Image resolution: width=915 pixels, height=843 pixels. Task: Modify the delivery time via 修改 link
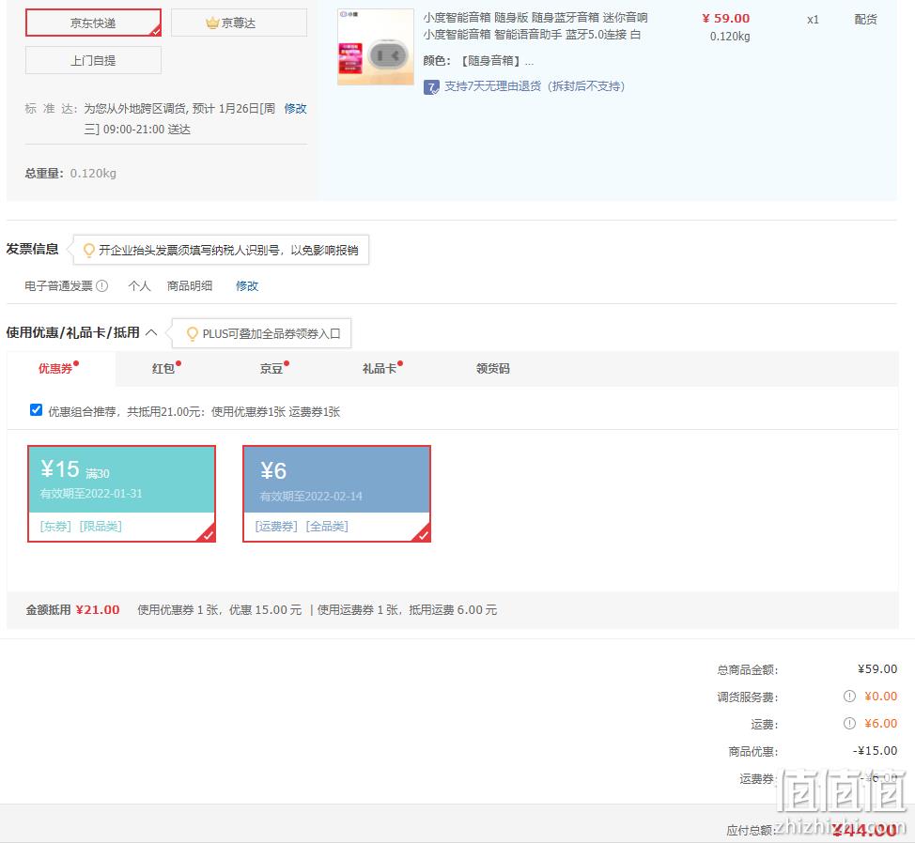[x=295, y=109]
